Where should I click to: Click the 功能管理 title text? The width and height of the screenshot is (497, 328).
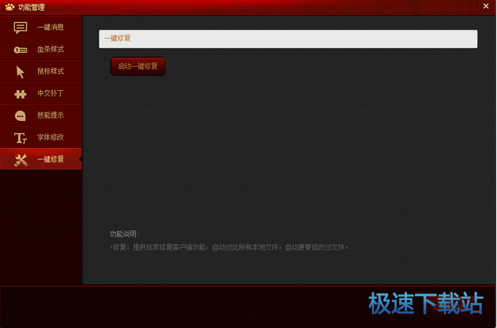tap(31, 7)
